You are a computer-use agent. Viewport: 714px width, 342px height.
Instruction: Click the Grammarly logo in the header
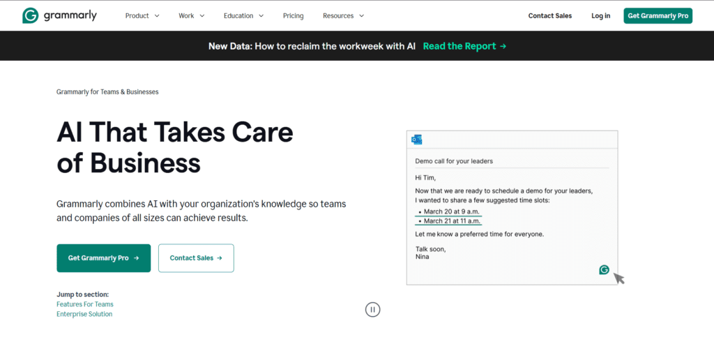60,15
